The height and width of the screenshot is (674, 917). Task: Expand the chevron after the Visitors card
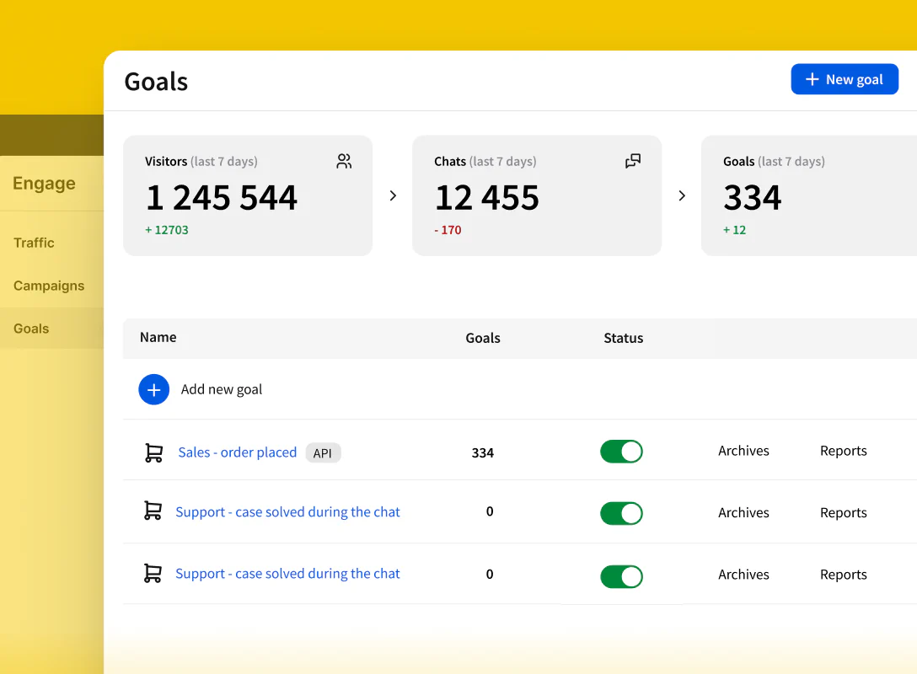393,195
